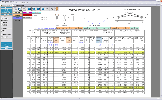
Task: Click the SEZIONE cross-section drawing
Action: pyautogui.click(x=65, y=18)
